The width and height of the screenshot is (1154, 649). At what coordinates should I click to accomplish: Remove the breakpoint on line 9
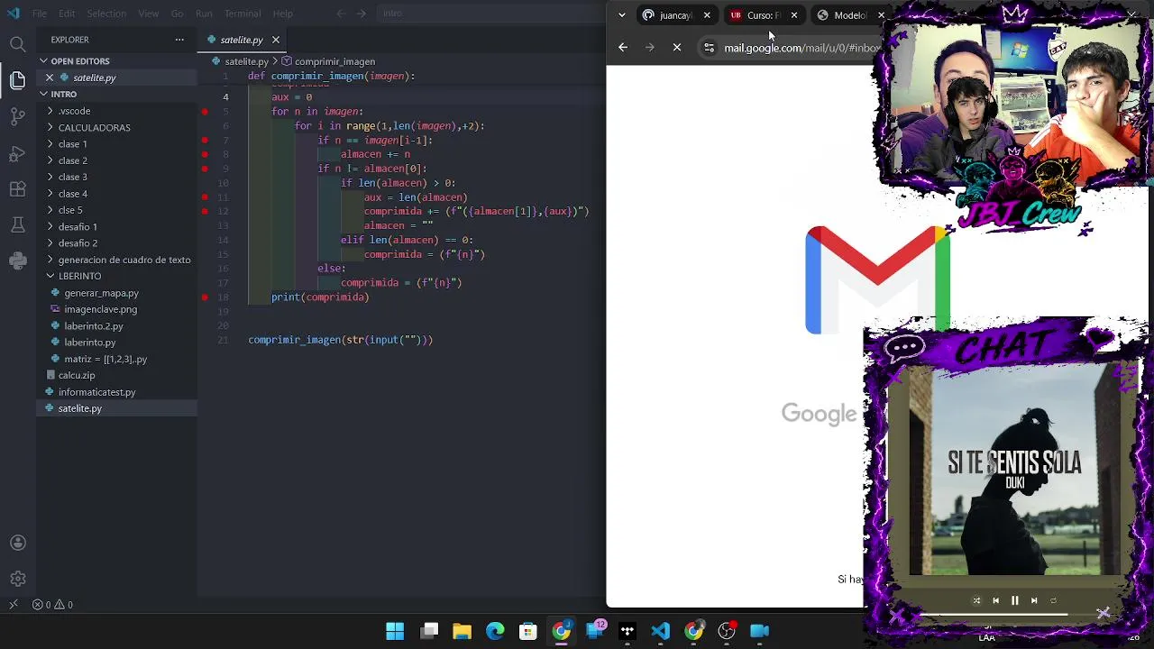tap(205, 169)
